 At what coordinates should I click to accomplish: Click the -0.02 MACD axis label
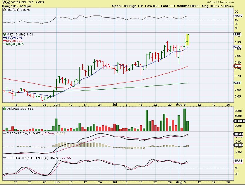[238, 152]
